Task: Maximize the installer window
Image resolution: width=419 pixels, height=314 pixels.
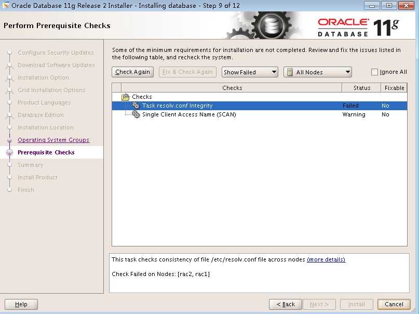Action: point(389,5)
